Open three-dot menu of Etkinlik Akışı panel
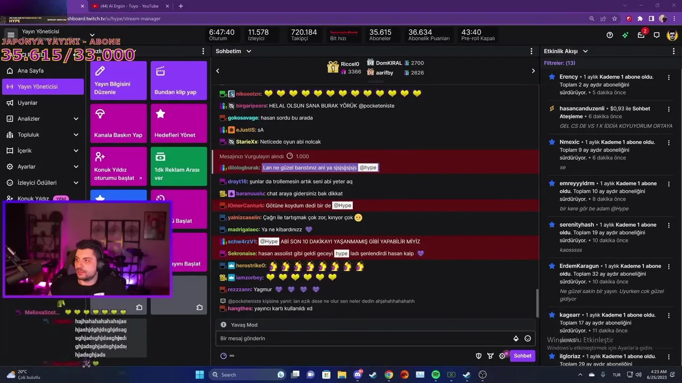682x383 pixels. (674, 51)
